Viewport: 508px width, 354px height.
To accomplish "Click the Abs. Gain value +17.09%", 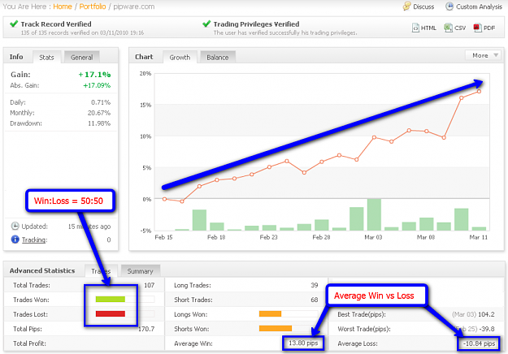I will (97, 85).
